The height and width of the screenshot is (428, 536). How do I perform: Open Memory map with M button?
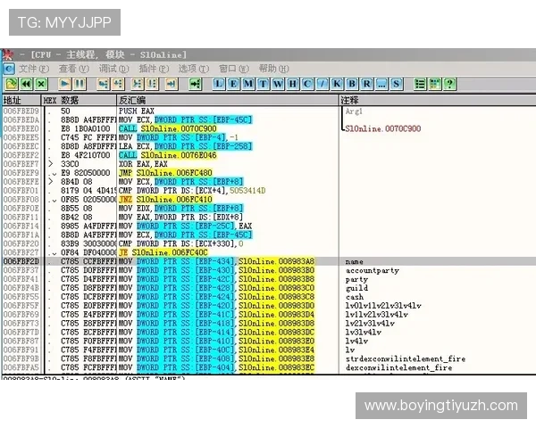click(x=248, y=83)
